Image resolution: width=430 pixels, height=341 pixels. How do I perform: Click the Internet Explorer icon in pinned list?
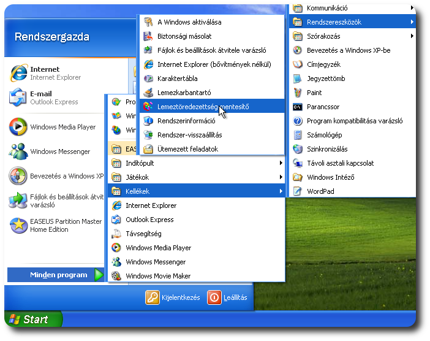pos(18,73)
